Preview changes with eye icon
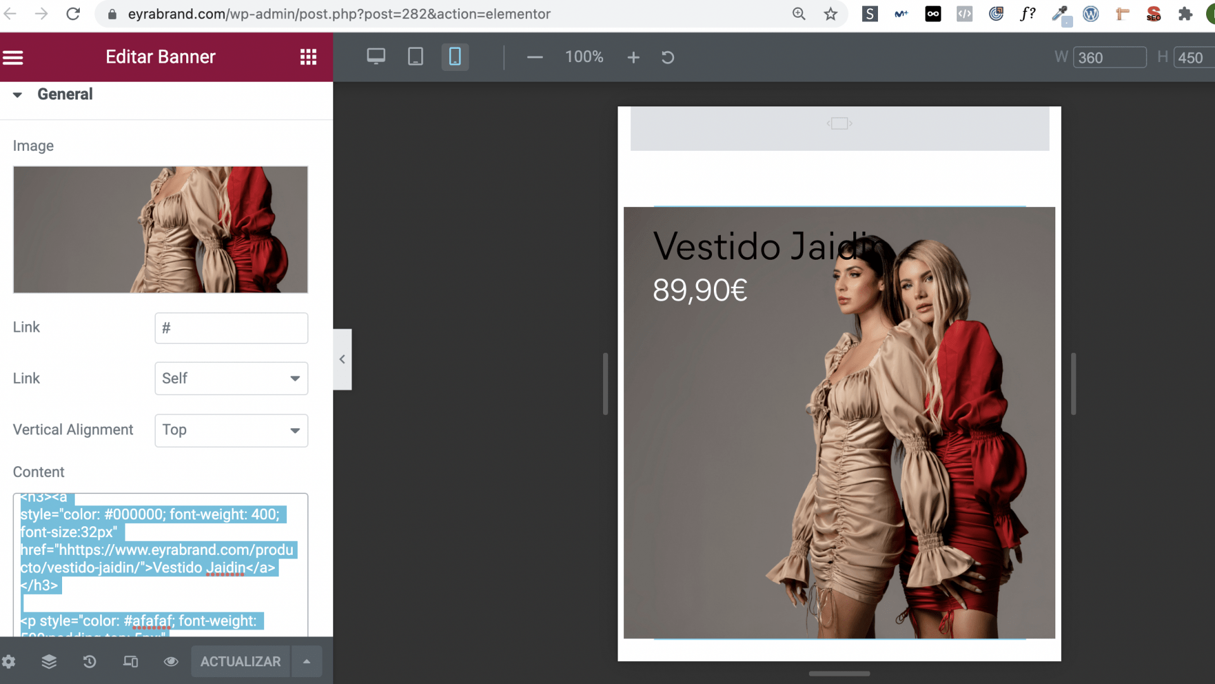This screenshot has height=684, width=1215. 171,662
